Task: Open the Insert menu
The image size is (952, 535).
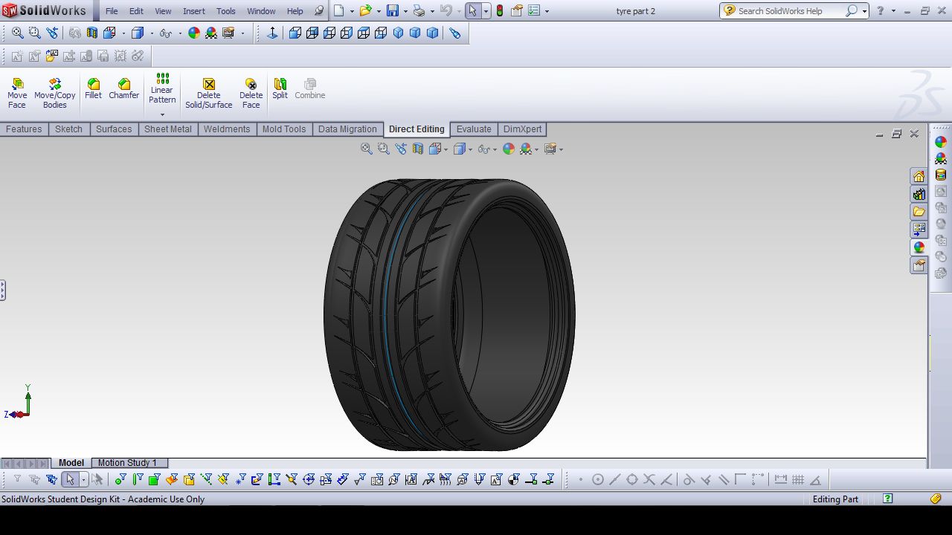Action: (x=194, y=11)
